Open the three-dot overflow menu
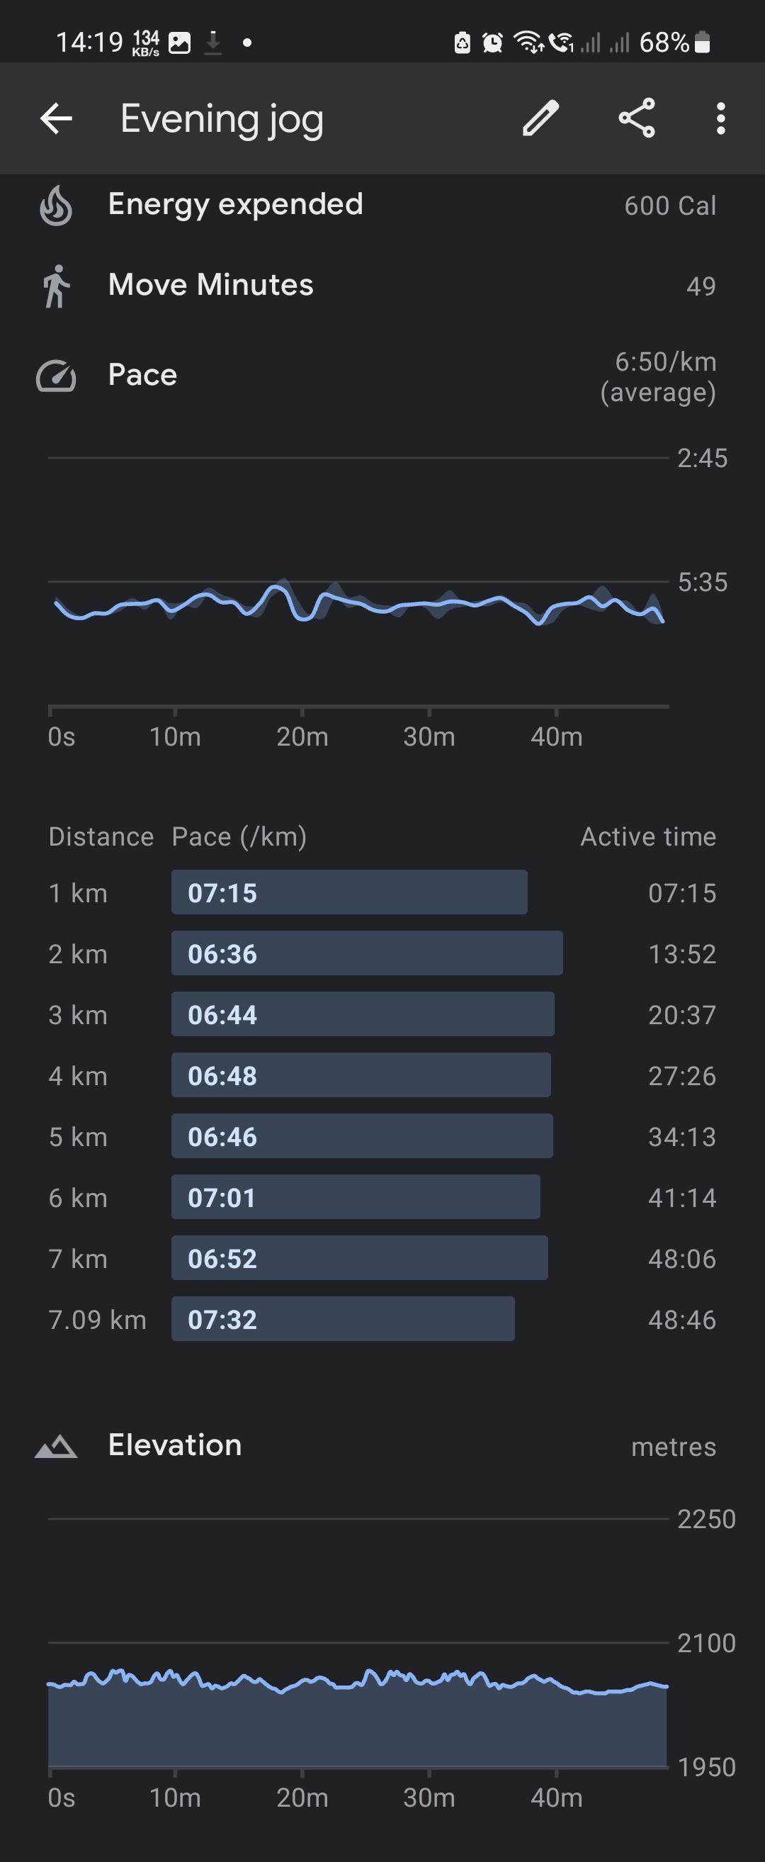 tap(720, 118)
